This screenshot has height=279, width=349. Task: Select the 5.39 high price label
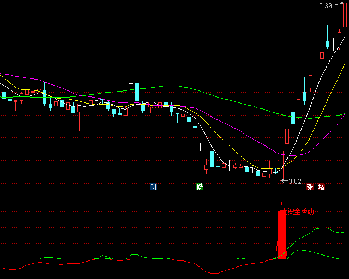tap(326, 6)
